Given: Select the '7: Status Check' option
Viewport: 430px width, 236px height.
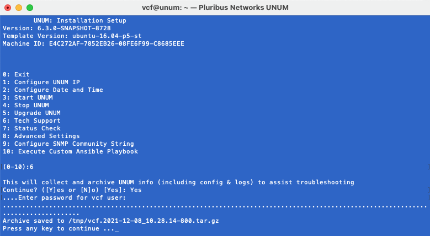Looking at the screenshot, I should (31, 128).
